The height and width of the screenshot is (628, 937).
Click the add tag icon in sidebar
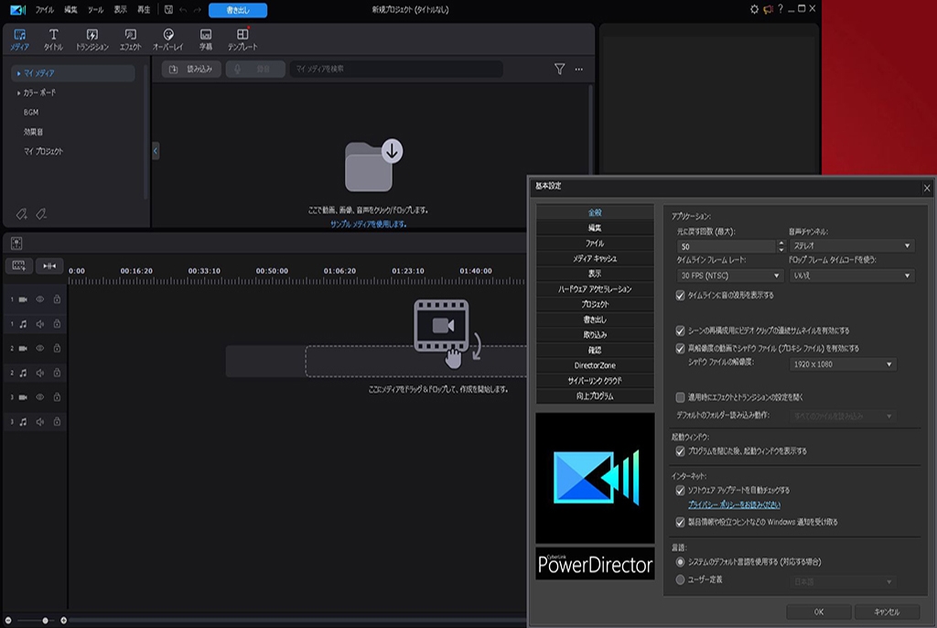tap(22, 213)
